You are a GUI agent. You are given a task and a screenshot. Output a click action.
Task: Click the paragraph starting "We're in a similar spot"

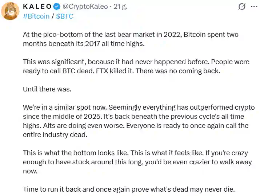(x=136, y=121)
